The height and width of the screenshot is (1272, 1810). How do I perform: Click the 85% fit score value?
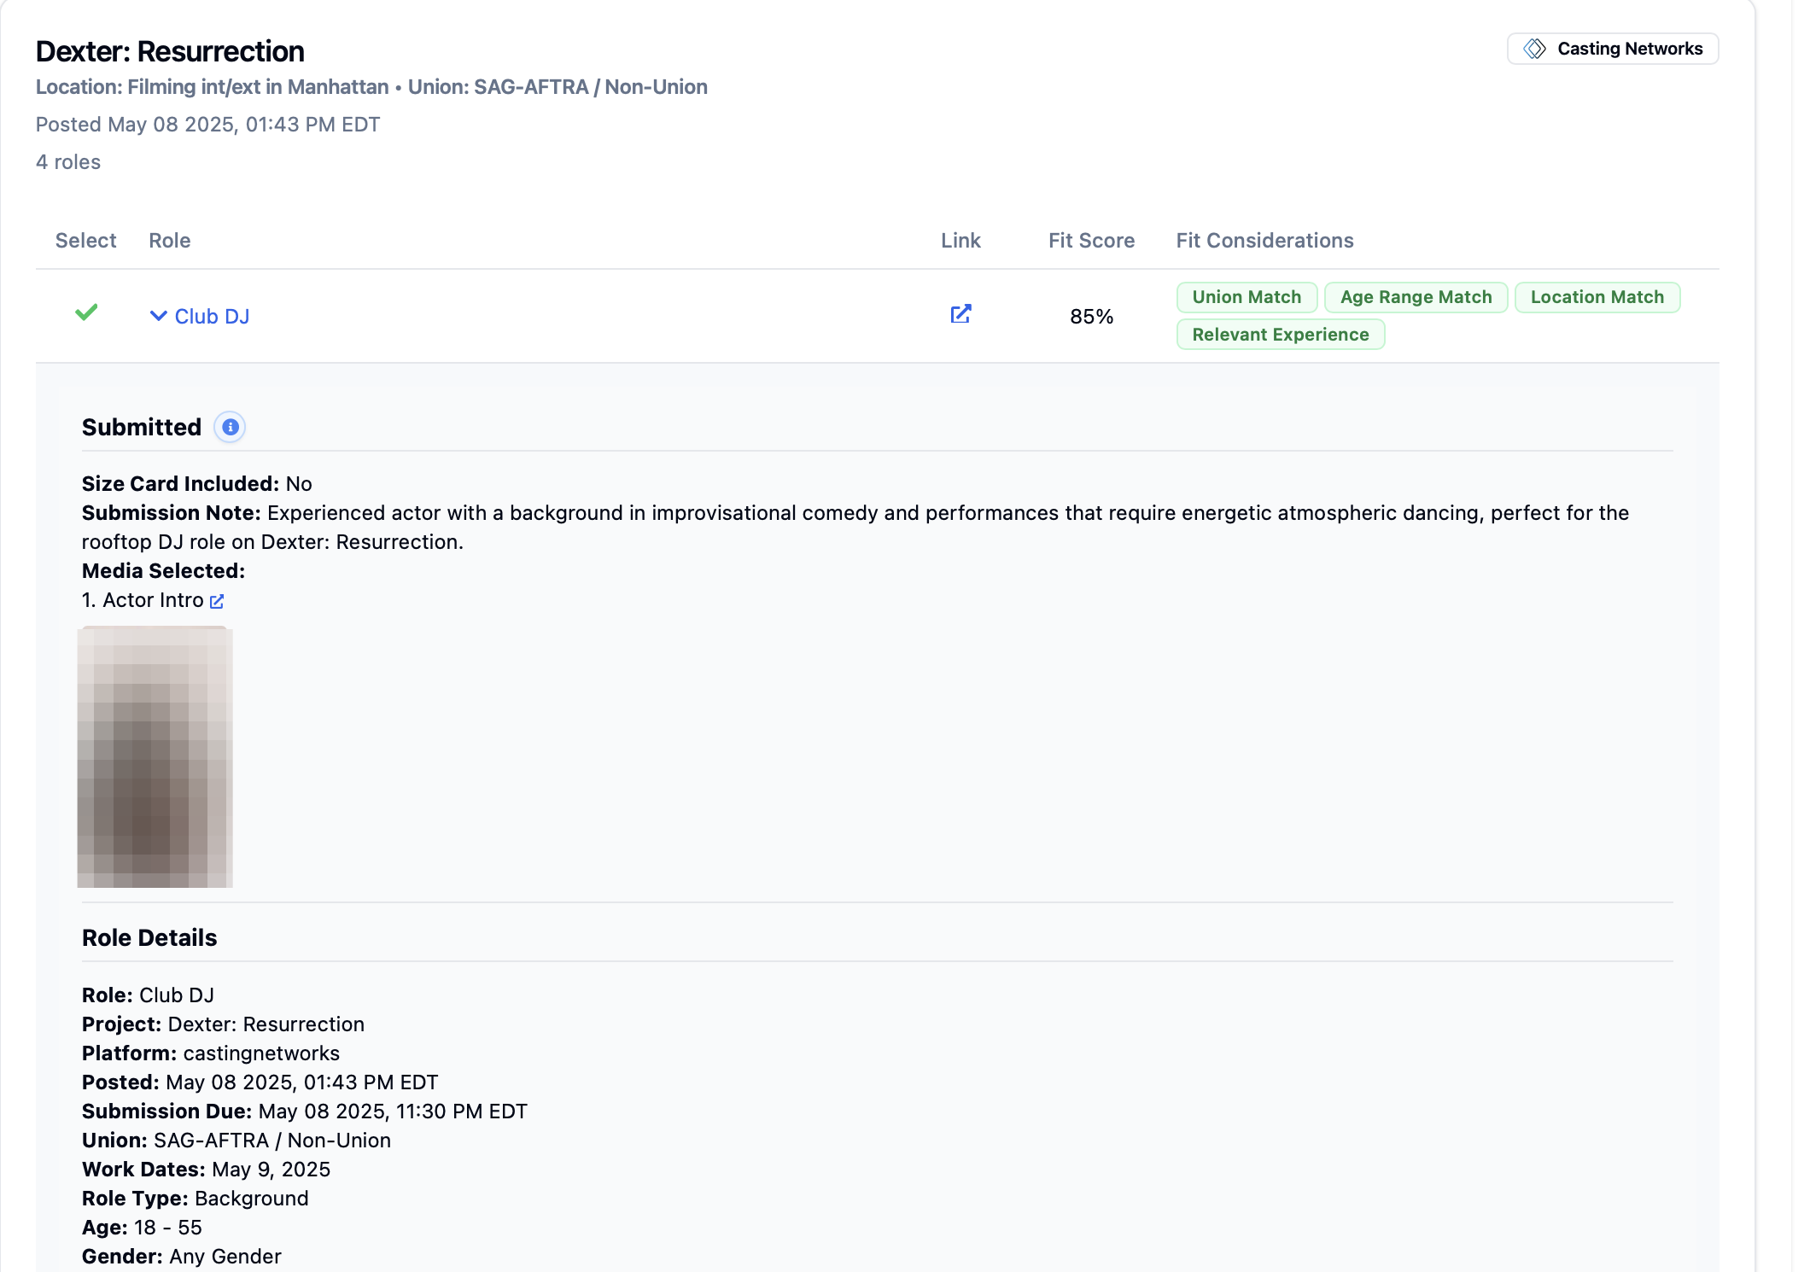[1090, 317]
